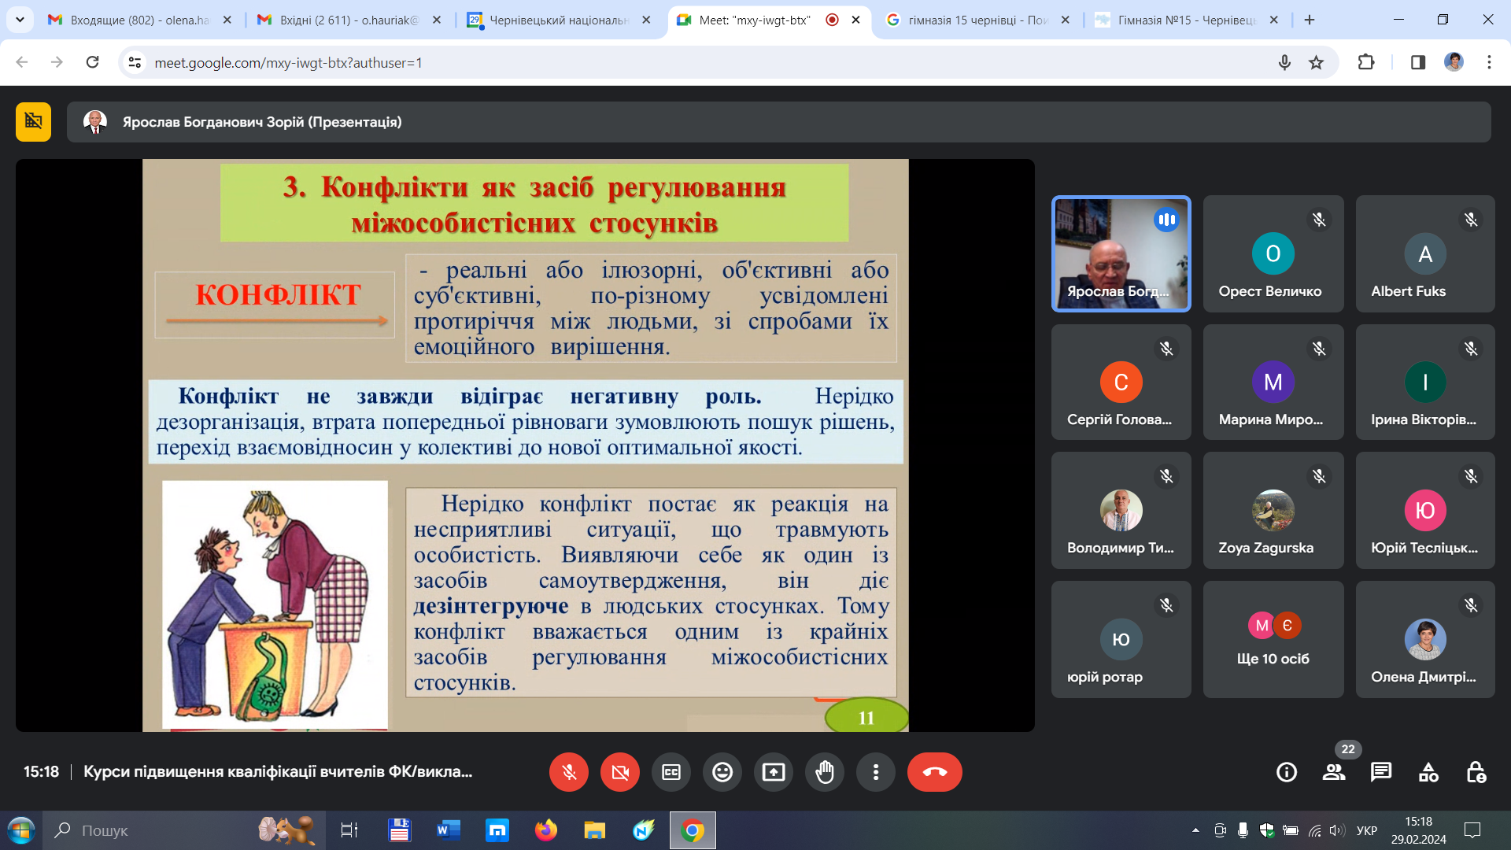The width and height of the screenshot is (1511, 850).
Task: Open the activities panel
Action: click(x=1428, y=772)
